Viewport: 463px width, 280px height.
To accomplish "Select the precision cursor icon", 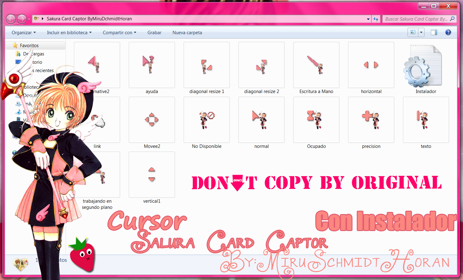I will click(x=371, y=120).
